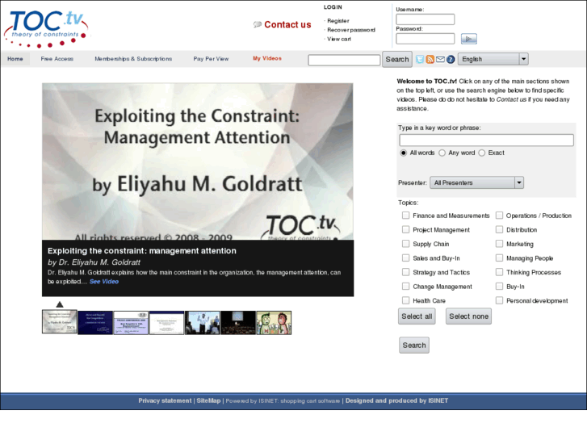587x440 pixels.
Task: Open My Videos menu item
Action: (267, 58)
